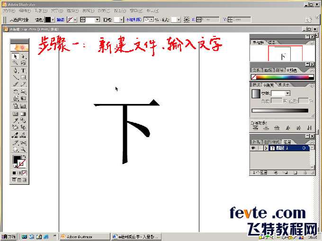The height and width of the screenshot is (241, 322).
Task: Toggle visibility eye of layer 1
Action: [x=253, y=148]
